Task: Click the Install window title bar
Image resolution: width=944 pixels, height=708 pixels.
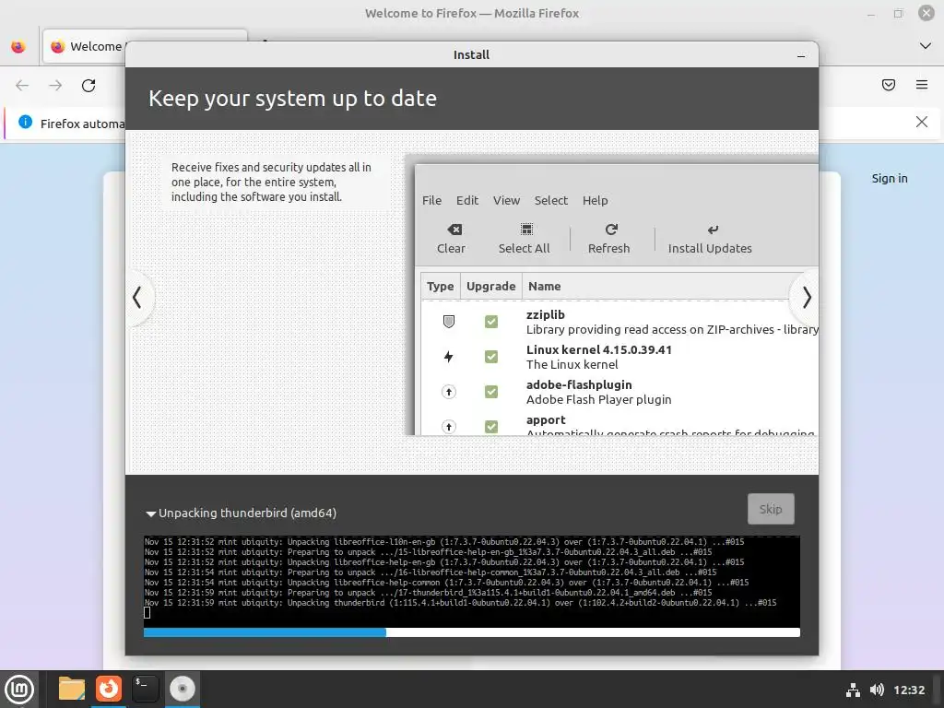Action: coord(471,54)
